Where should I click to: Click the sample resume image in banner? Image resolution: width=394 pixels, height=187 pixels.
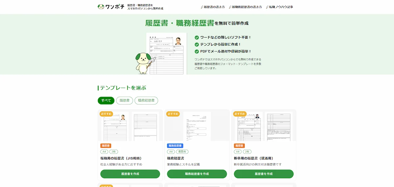[x=166, y=54]
